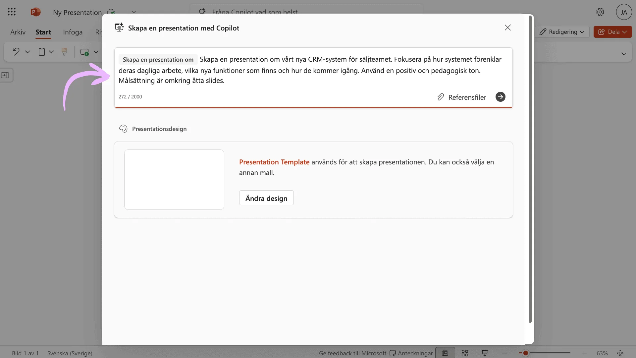Attach Referensfiler to the prompt
The image size is (636, 358).
(x=462, y=97)
